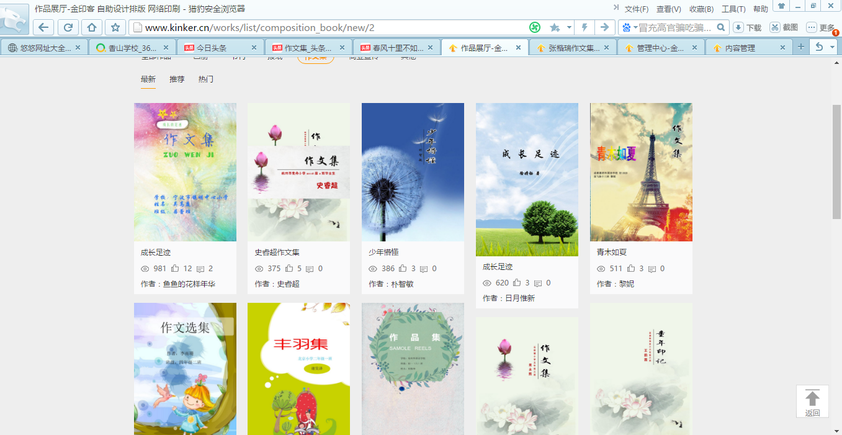Image resolution: width=842 pixels, height=435 pixels.
Task: Click the browser search input box
Action: (676, 27)
